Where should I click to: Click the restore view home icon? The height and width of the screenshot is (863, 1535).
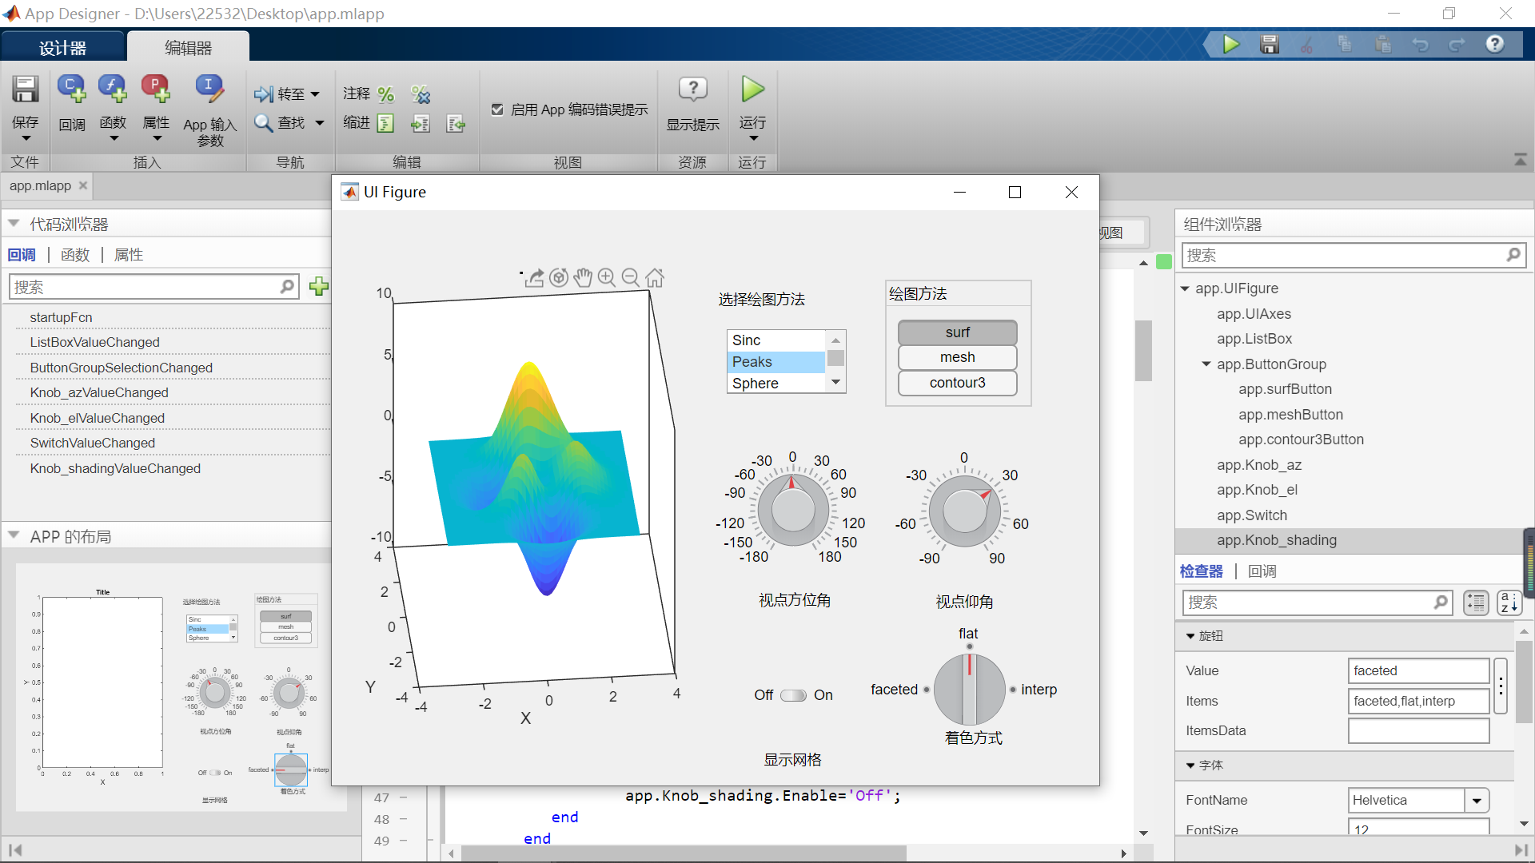(655, 278)
